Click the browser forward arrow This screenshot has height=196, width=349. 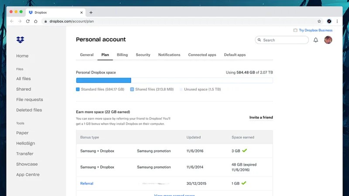click(x=20, y=21)
